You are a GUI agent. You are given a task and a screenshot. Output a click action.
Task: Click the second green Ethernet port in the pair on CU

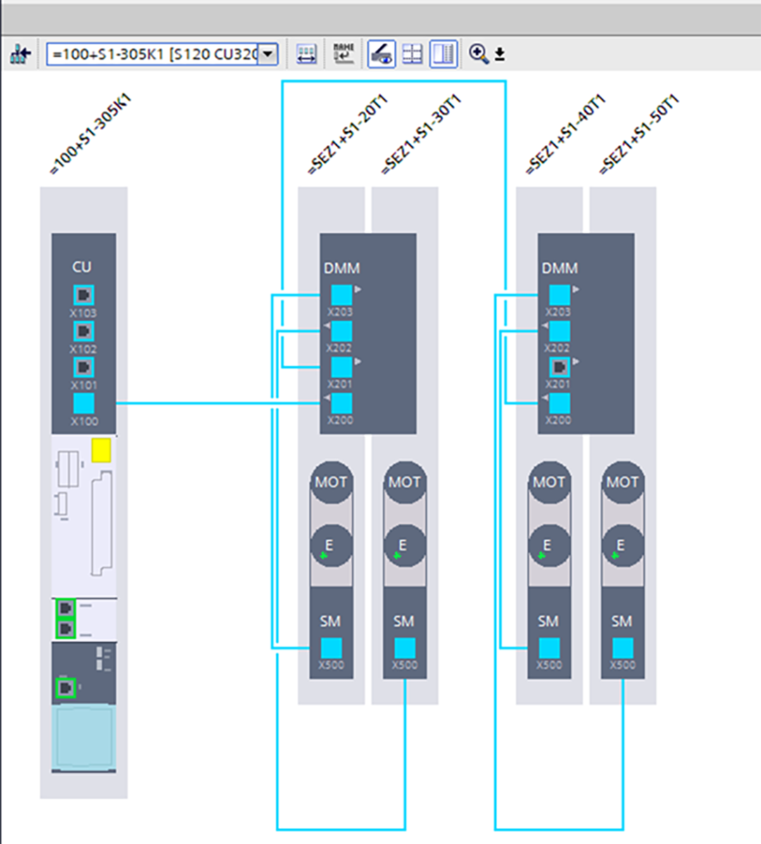65,627
